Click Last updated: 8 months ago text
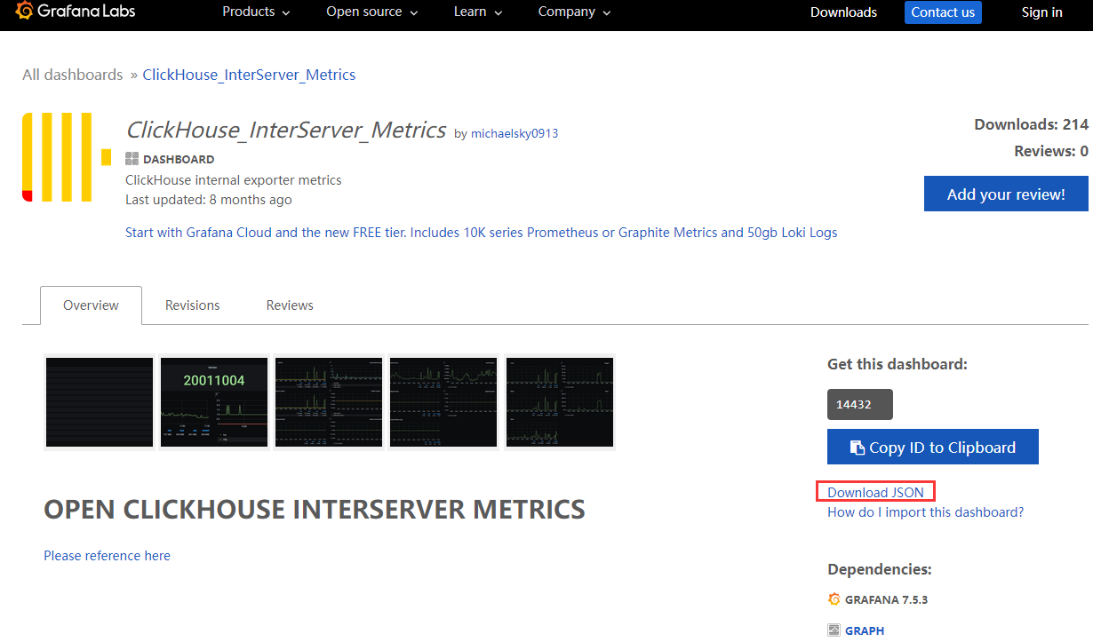This screenshot has width=1093, height=642. tap(209, 200)
